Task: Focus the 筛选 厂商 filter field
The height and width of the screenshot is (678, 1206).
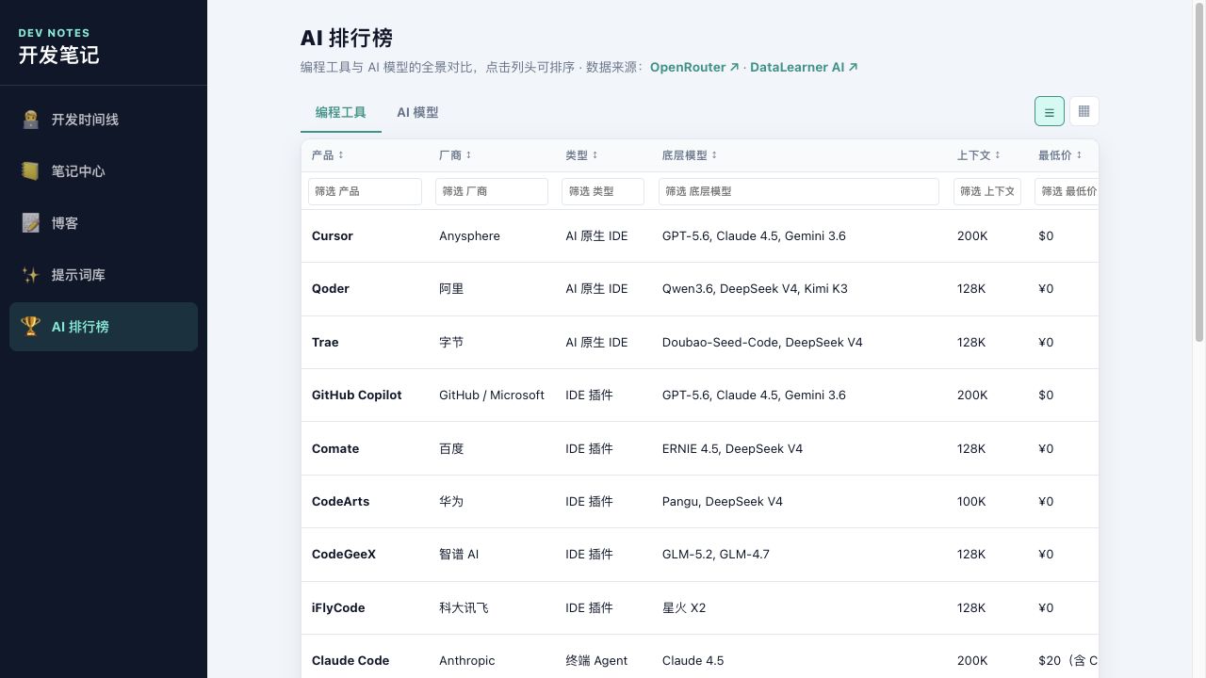Action: 492,191
